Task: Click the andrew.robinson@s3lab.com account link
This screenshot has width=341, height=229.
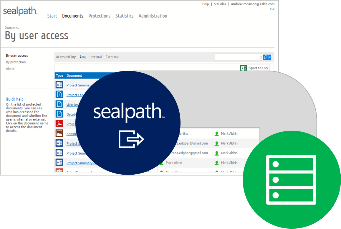Action: (x=253, y=4)
